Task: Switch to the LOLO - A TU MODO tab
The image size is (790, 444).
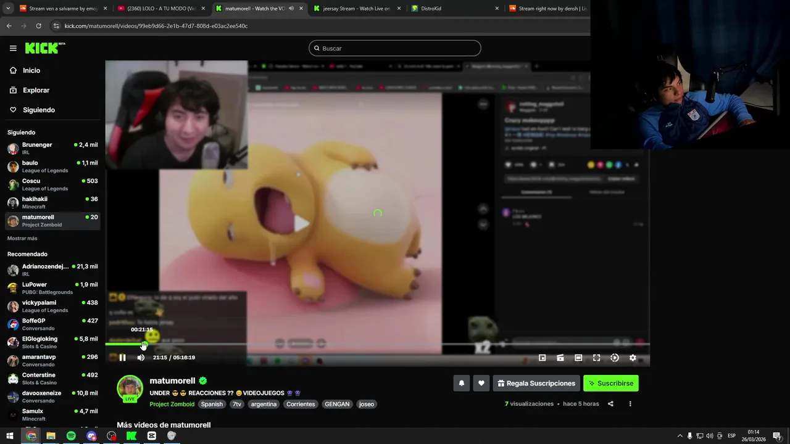Action: pos(160,9)
